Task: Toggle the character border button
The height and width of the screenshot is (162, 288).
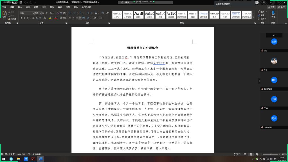Action: [64, 13]
